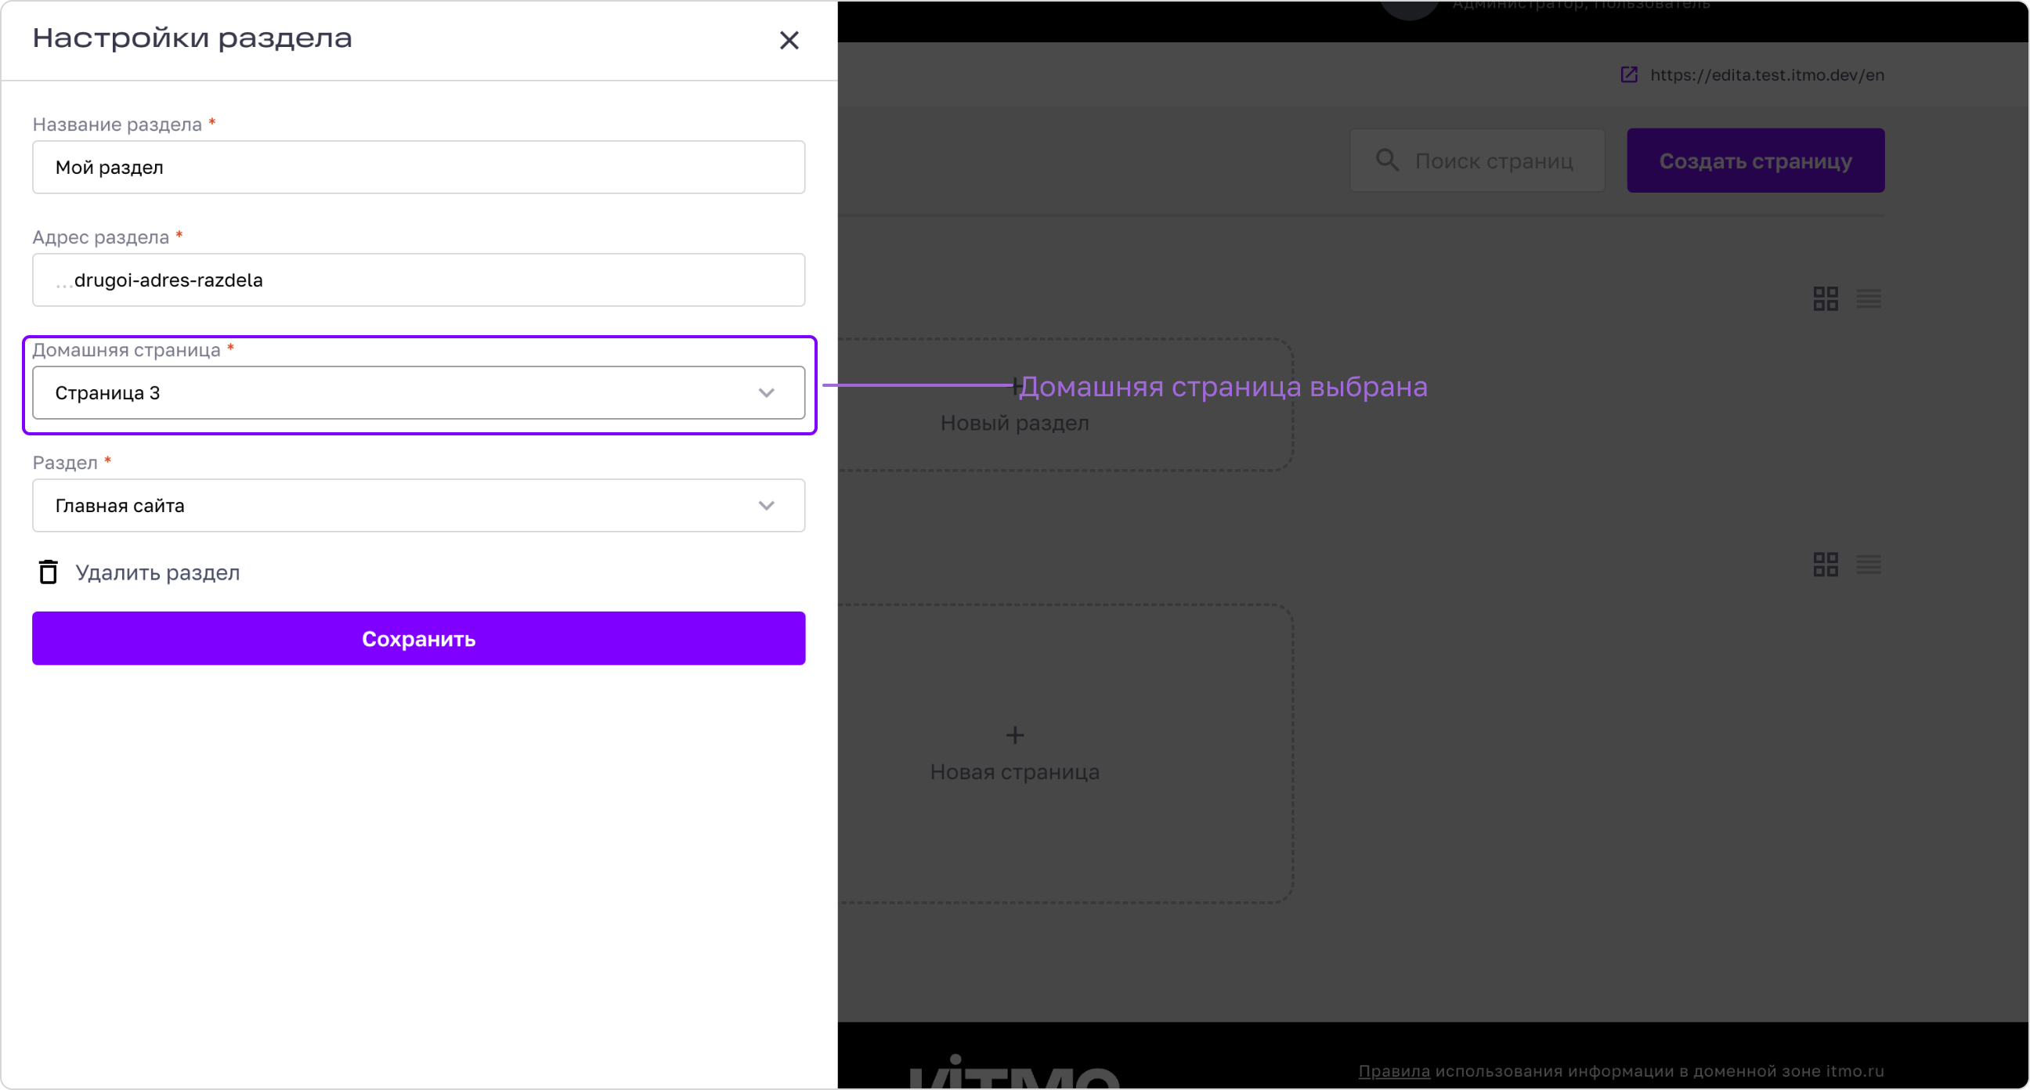Click the 'Адрес раздела' field label
2030x1090 pixels.
pos(101,237)
